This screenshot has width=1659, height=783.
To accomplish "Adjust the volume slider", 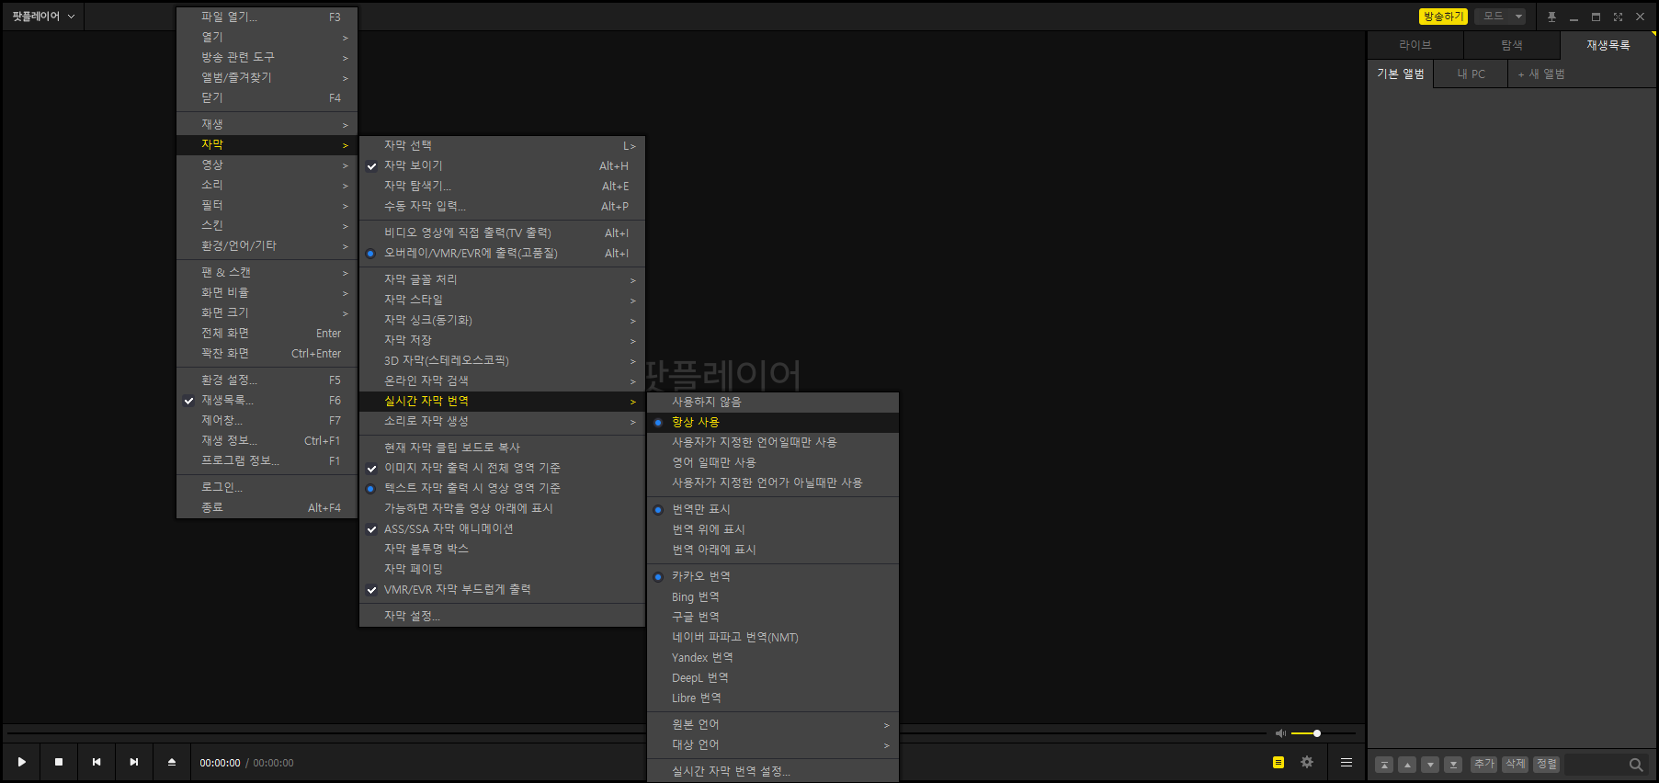I will [1324, 733].
